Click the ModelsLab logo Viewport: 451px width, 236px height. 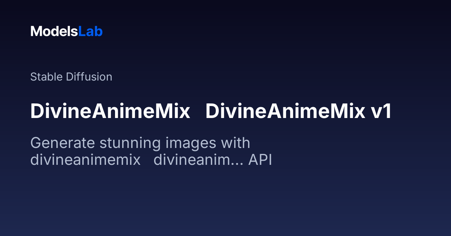point(67,31)
